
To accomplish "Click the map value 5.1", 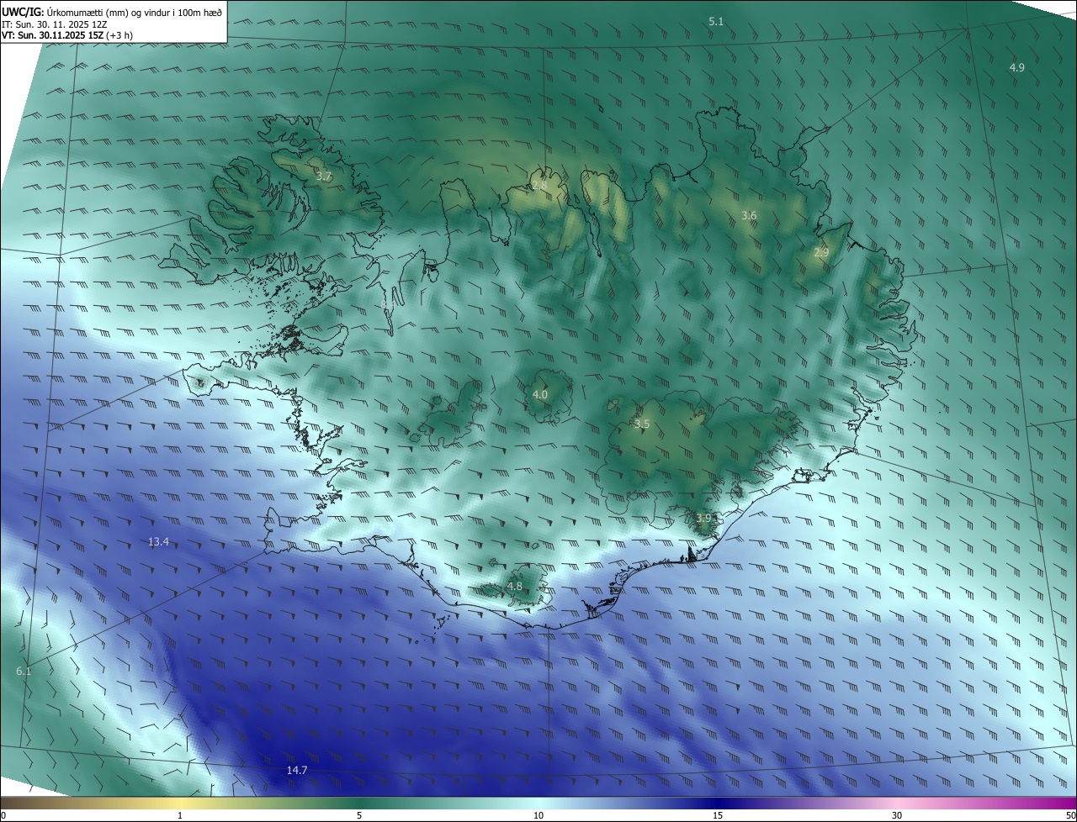I will 716,21.
